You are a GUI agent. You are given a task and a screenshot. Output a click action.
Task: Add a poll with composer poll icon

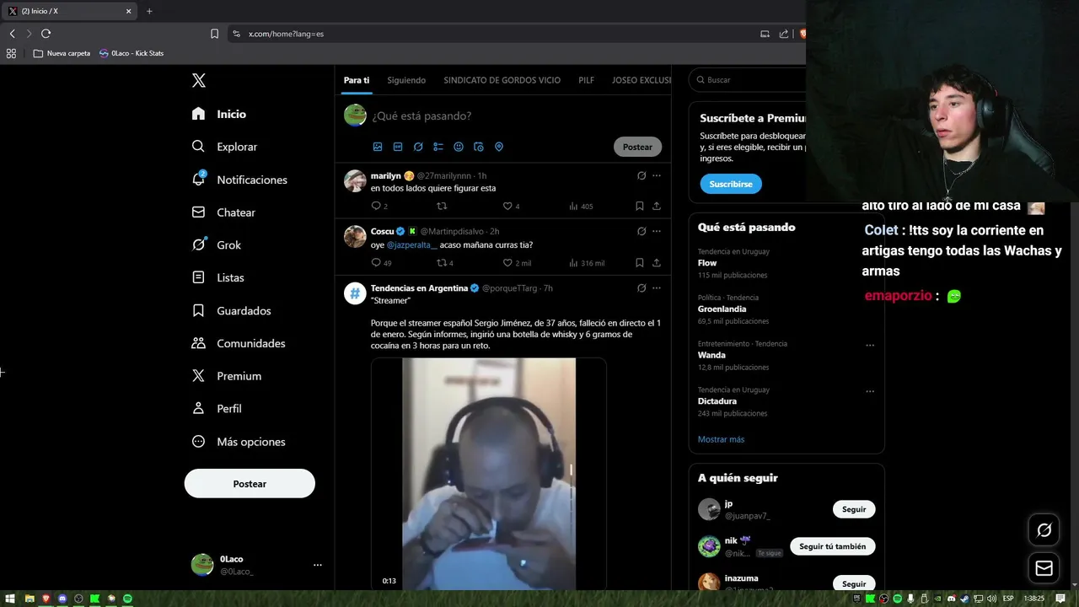click(x=438, y=147)
